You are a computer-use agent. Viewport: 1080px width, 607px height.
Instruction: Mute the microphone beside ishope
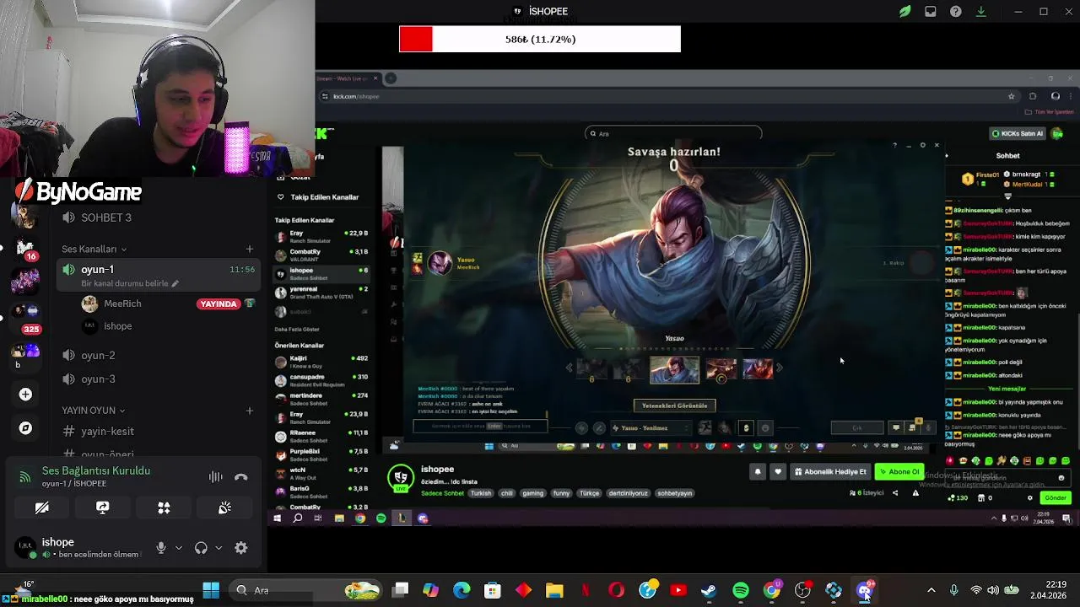pos(161,548)
